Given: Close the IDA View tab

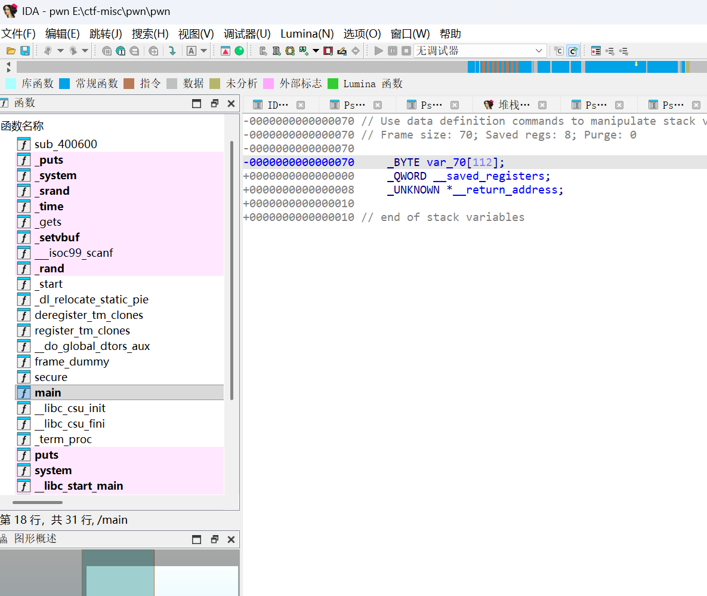Looking at the screenshot, I should click(x=301, y=105).
